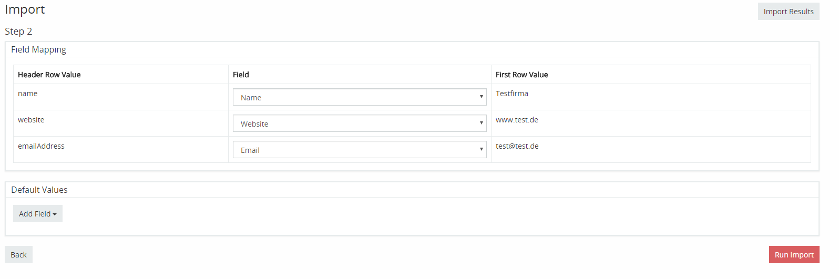Open the Add Field dropdown menu
The width and height of the screenshot is (839, 279).
click(38, 214)
